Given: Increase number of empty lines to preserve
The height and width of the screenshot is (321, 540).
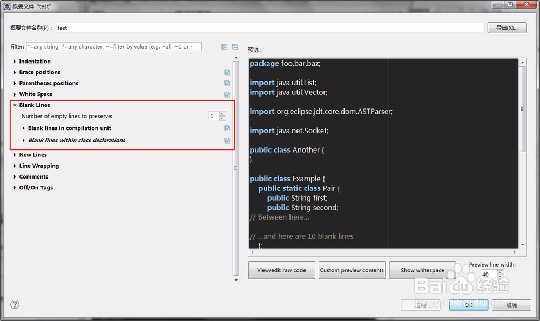Looking at the screenshot, I should (222, 114).
